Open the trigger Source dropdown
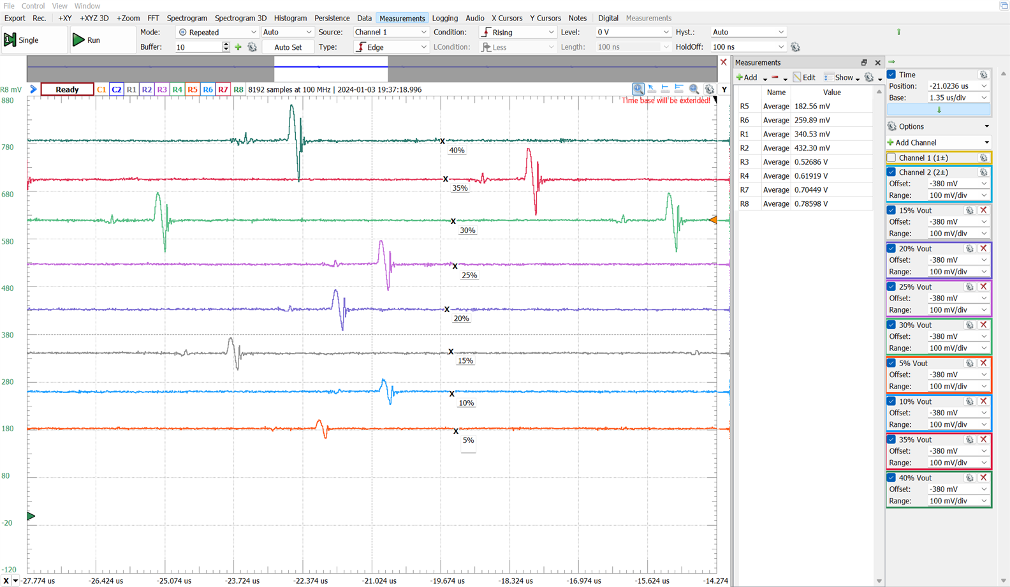This screenshot has height=587, width=1010. [391, 32]
